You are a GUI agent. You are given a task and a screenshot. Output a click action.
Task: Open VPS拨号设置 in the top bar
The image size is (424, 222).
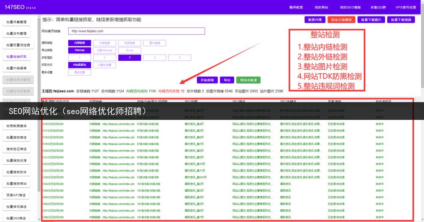point(405,7)
